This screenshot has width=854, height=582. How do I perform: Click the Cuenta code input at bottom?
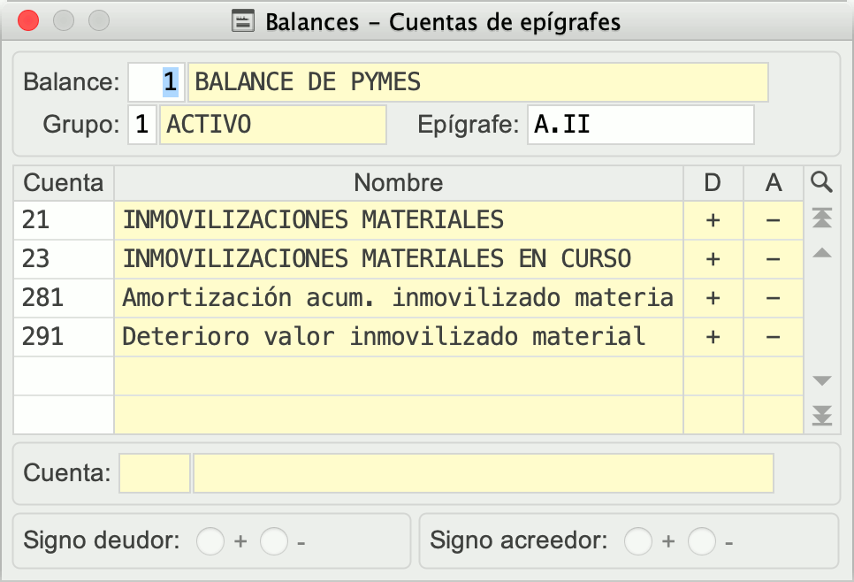(154, 473)
